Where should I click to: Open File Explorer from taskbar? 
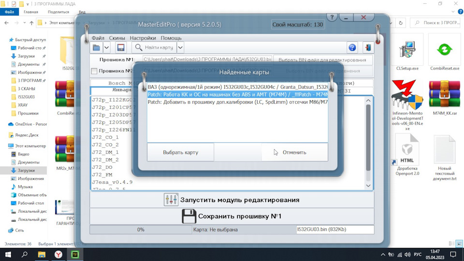(42, 255)
